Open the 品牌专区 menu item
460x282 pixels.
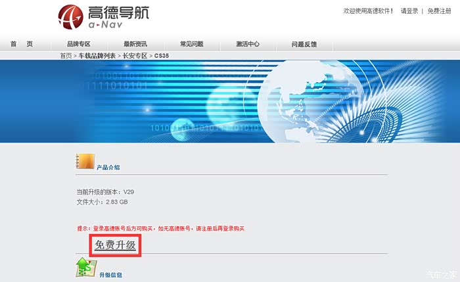coord(79,44)
